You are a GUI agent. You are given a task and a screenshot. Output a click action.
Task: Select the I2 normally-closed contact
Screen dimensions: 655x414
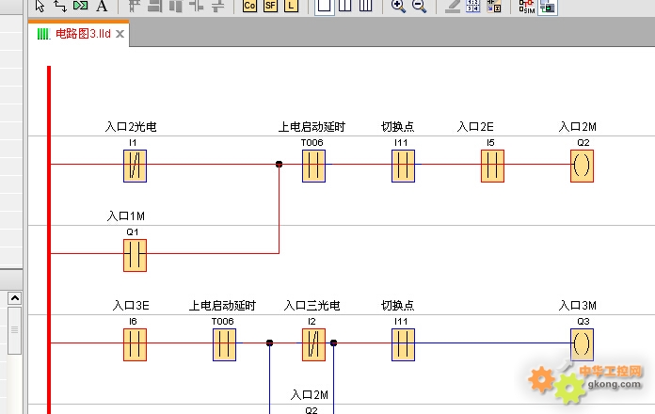pos(313,344)
